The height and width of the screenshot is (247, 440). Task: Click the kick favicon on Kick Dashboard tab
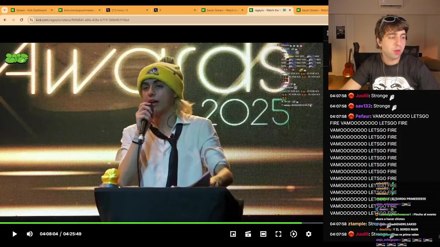13,10
